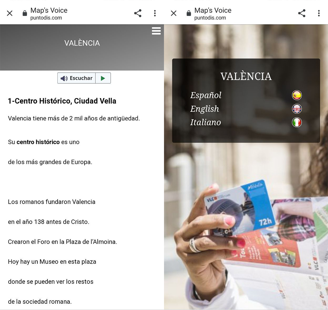Start audio with green play arrow
328x310 pixels.
coord(103,78)
